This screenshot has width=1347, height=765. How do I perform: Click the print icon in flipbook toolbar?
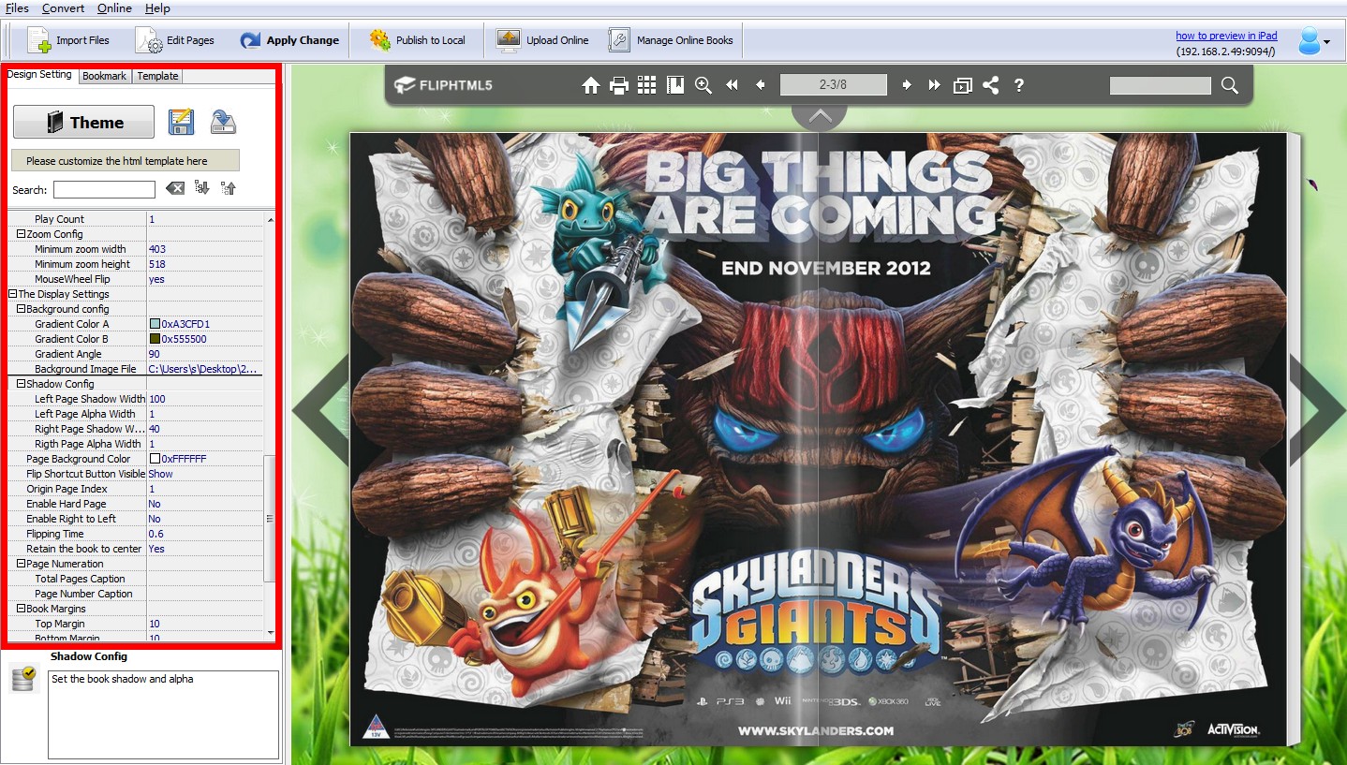[x=618, y=84]
